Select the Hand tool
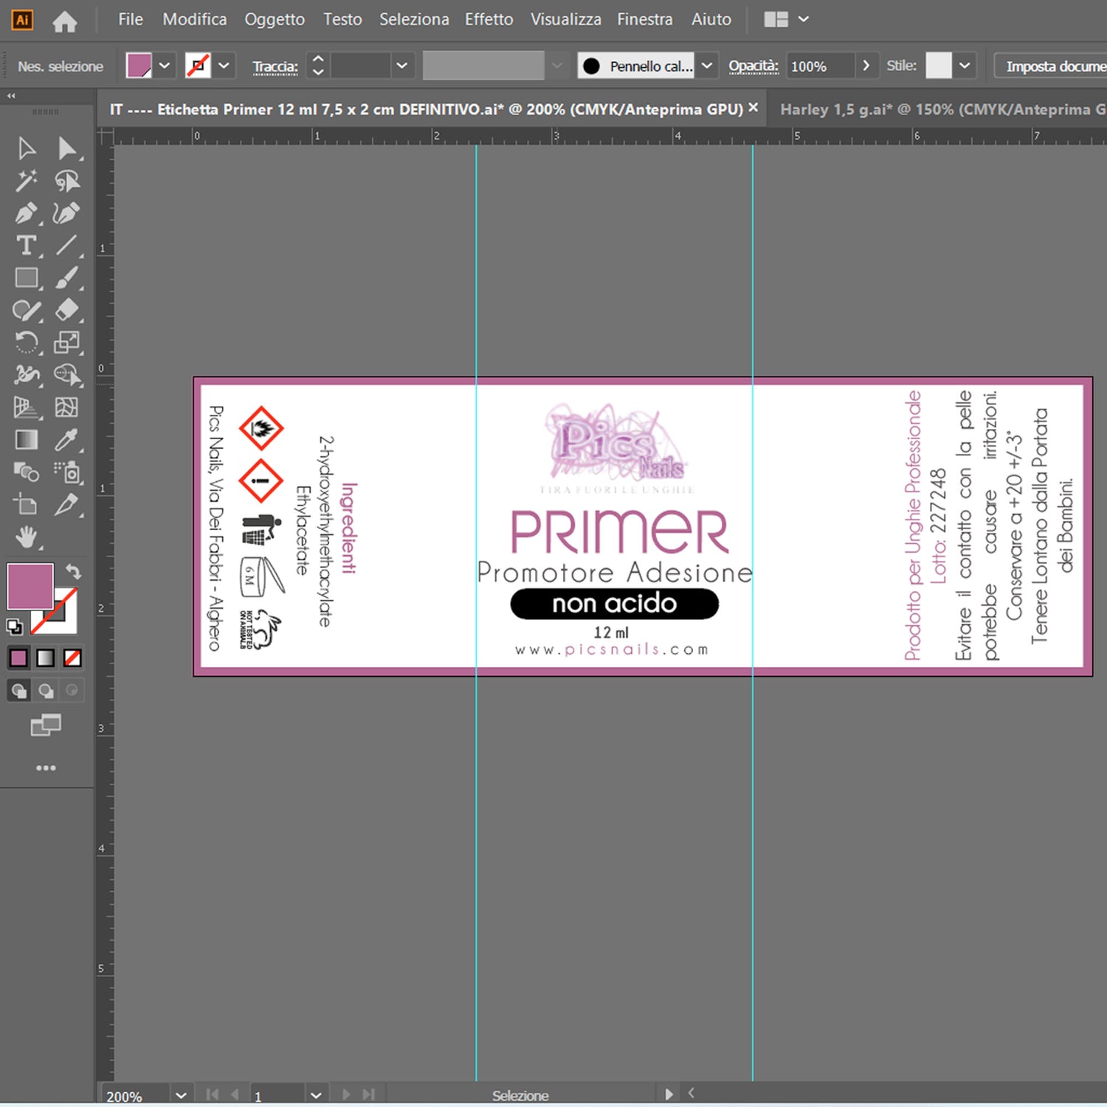Image resolution: width=1107 pixels, height=1107 pixels. (27, 537)
